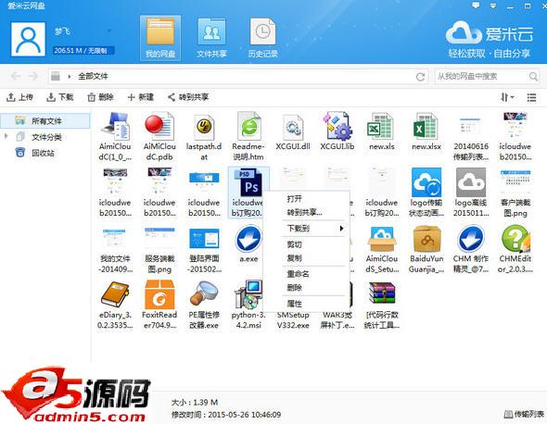Go forward with the right arrow
Image resolution: width=547 pixels, height=424 pixels.
tap(33, 76)
